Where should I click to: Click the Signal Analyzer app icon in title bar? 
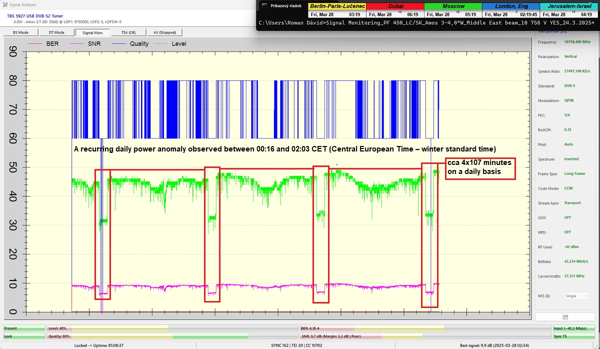pos(4,4)
